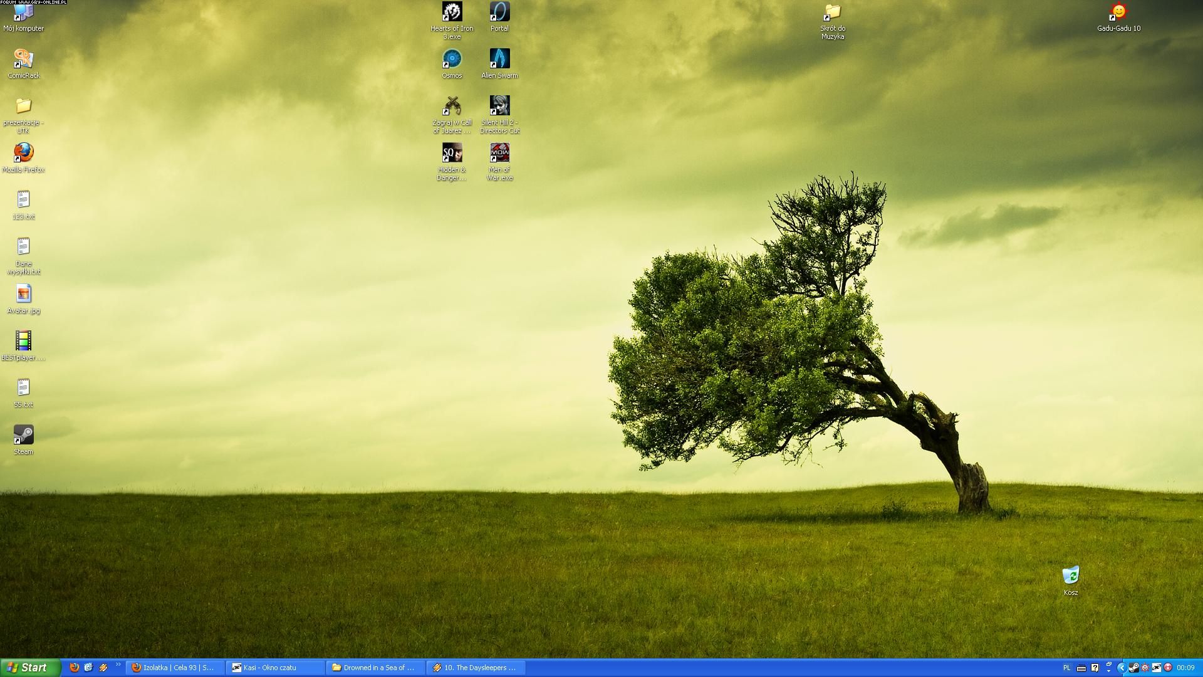Switch to Kasi - Okno czatu taskbar window
1203x677 pixels.
click(274, 668)
